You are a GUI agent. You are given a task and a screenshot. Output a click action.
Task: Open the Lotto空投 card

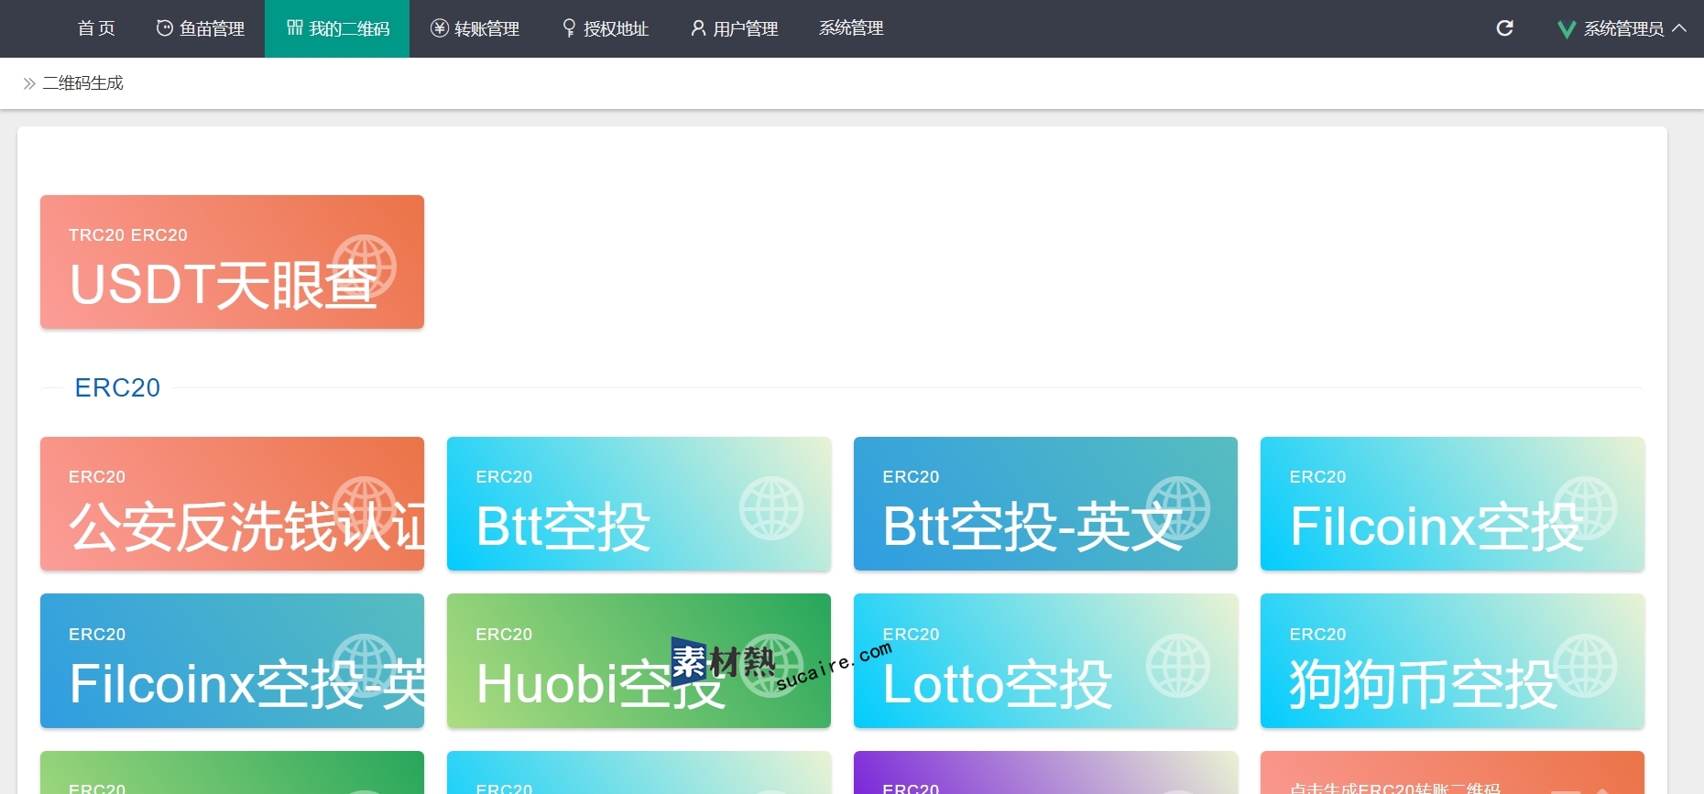click(x=1045, y=661)
